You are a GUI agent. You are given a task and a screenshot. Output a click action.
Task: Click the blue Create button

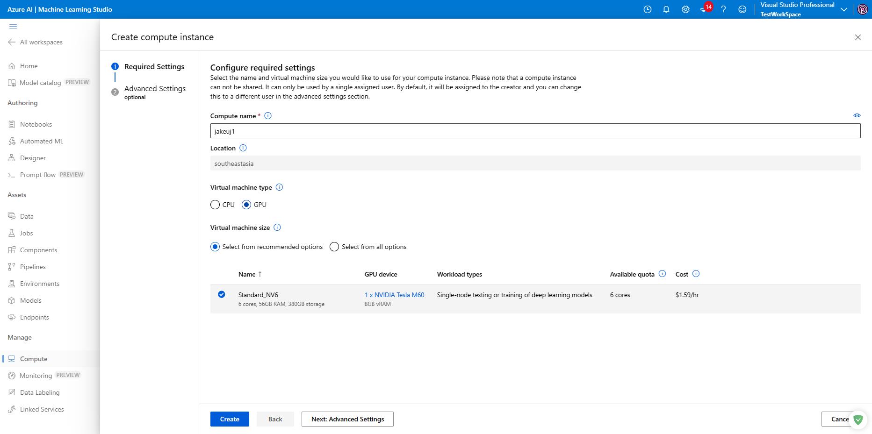[230, 419]
